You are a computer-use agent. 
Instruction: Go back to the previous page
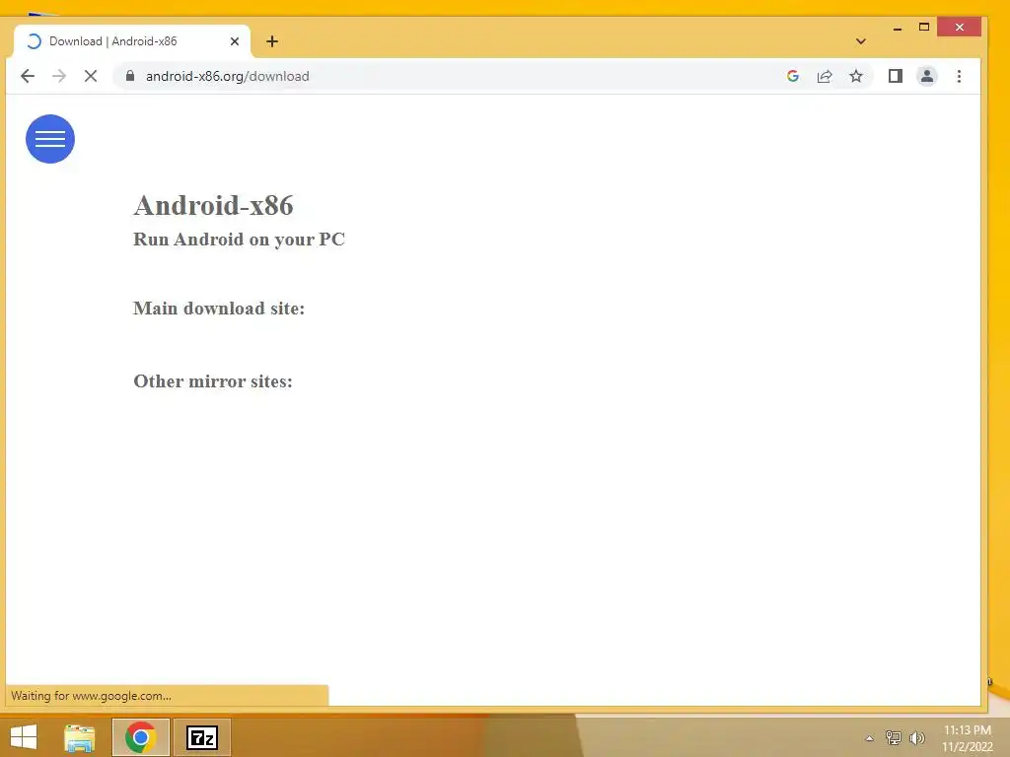click(x=27, y=76)
